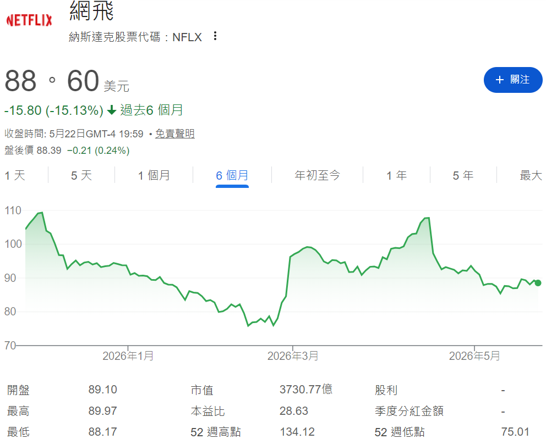Viewport: 546px width, 439px height.
Task: Click the 關注 follow button
Action: click(513, 80)
